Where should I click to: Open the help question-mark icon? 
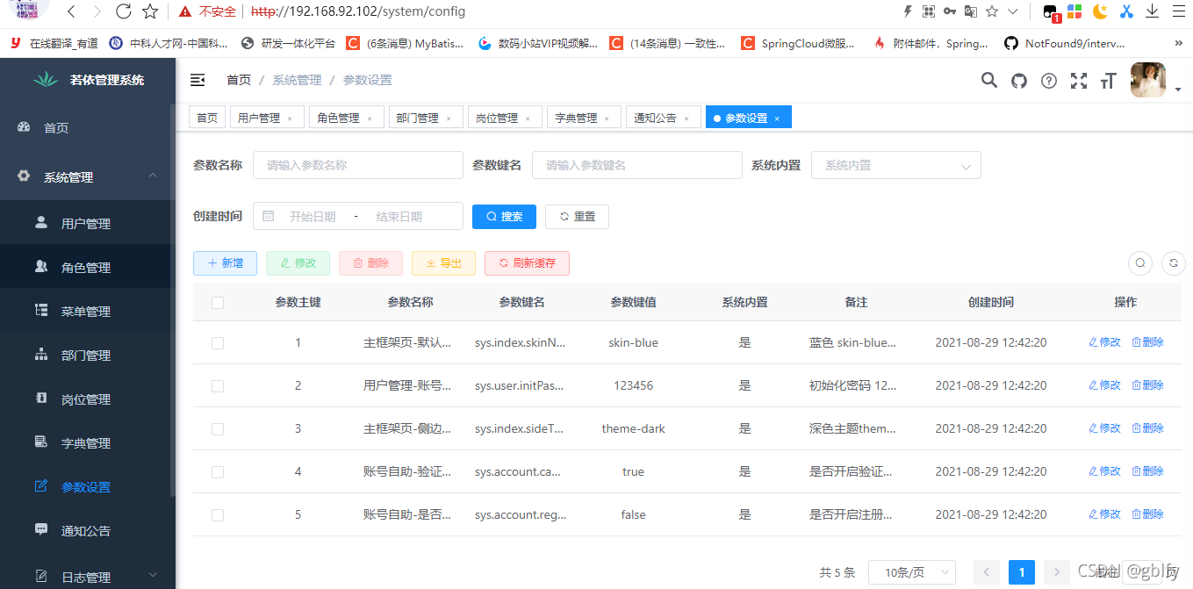pos(1048,79)
